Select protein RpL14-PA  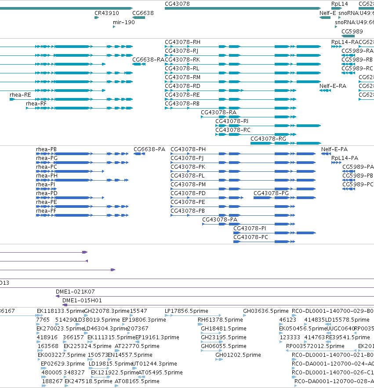tap(345, 158)
